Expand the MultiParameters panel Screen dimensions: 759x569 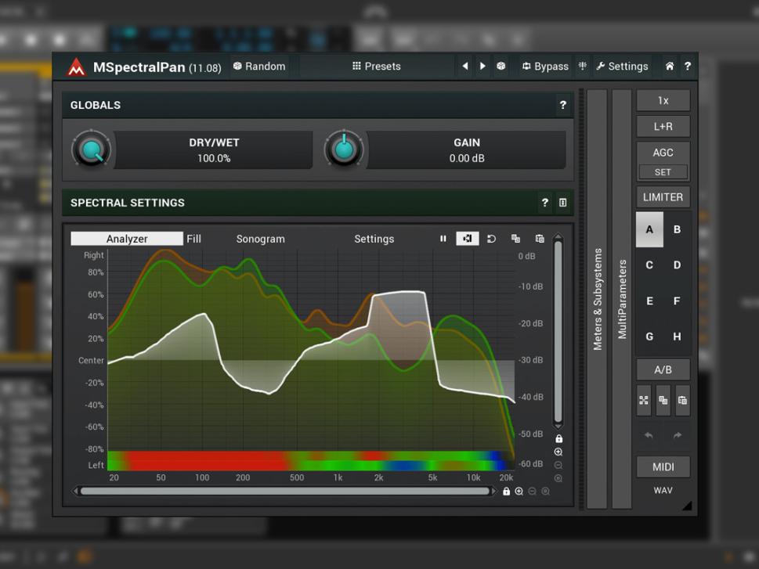(x=622, y=299)
